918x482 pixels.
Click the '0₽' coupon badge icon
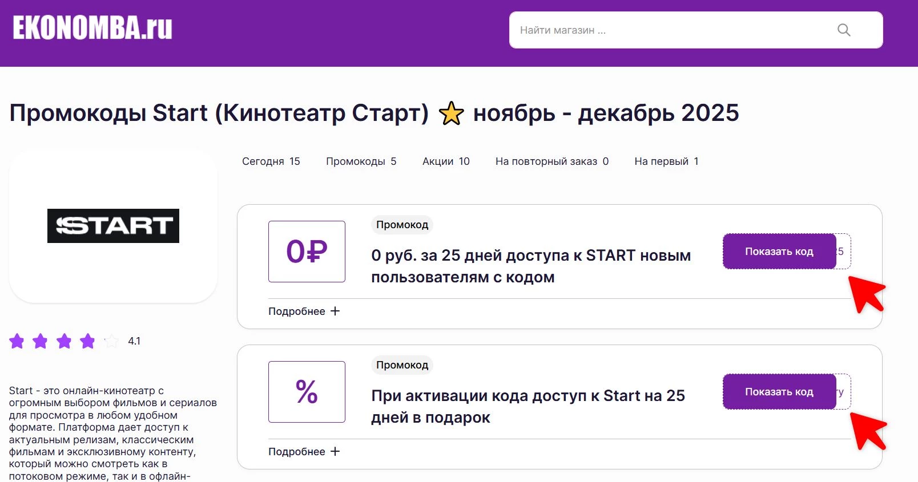307,252
